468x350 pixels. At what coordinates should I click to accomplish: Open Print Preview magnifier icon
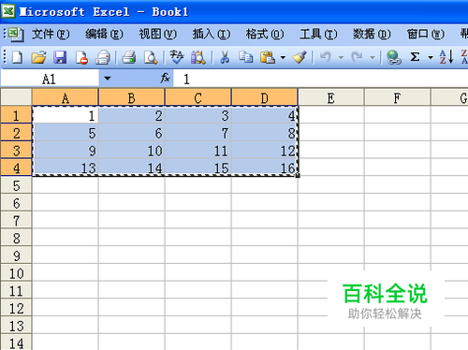(x=151, y=57)
